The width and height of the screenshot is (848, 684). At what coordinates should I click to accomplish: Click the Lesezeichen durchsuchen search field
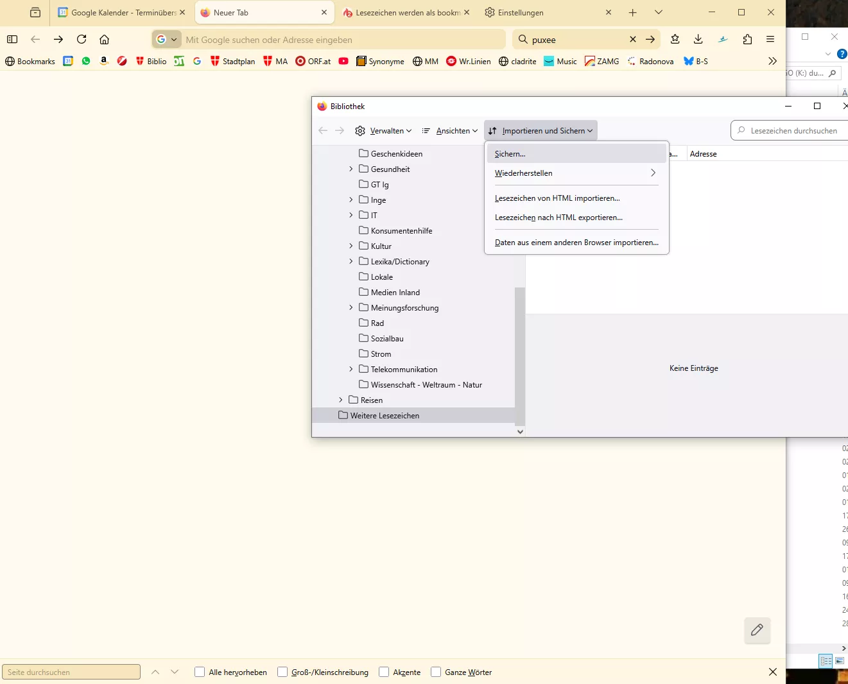(x=793, y=131)
